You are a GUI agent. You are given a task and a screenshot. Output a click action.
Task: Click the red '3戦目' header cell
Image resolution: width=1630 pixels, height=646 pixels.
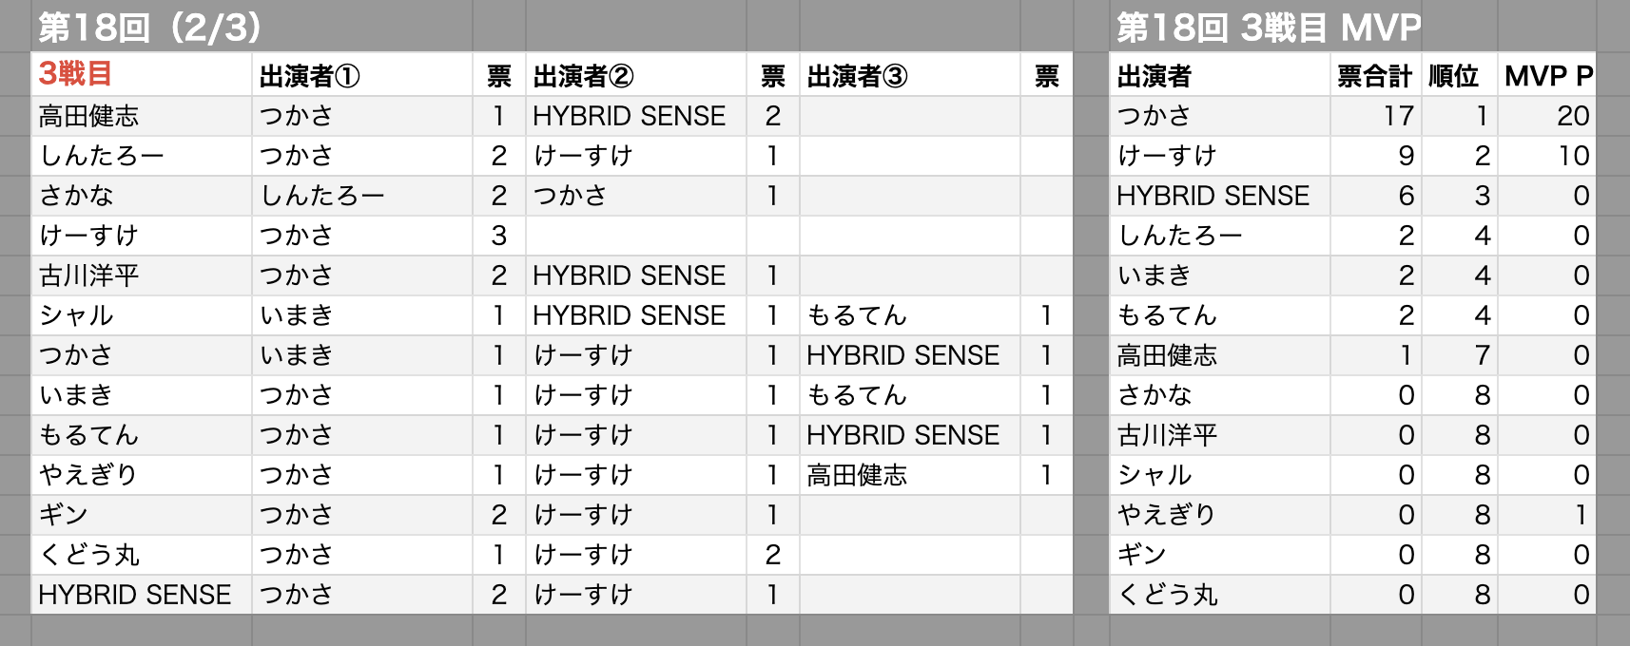coord(76,74)
